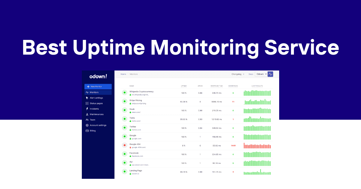This screenshot has width=361, height=189.
Task: Click the last results bar chart for Stripe Pricing
Action: 257,101
